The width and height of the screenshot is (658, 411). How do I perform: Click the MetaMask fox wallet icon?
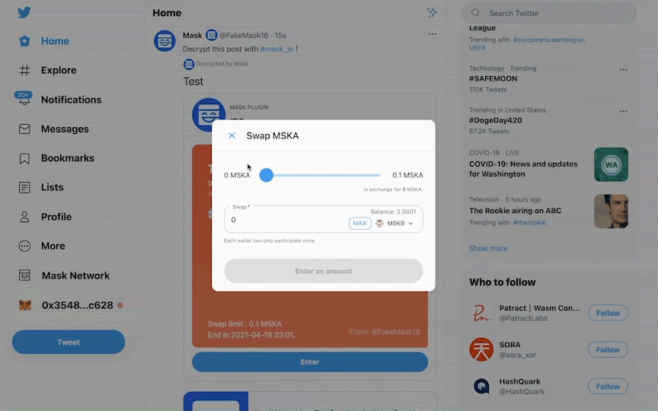(x=25, y=305)
